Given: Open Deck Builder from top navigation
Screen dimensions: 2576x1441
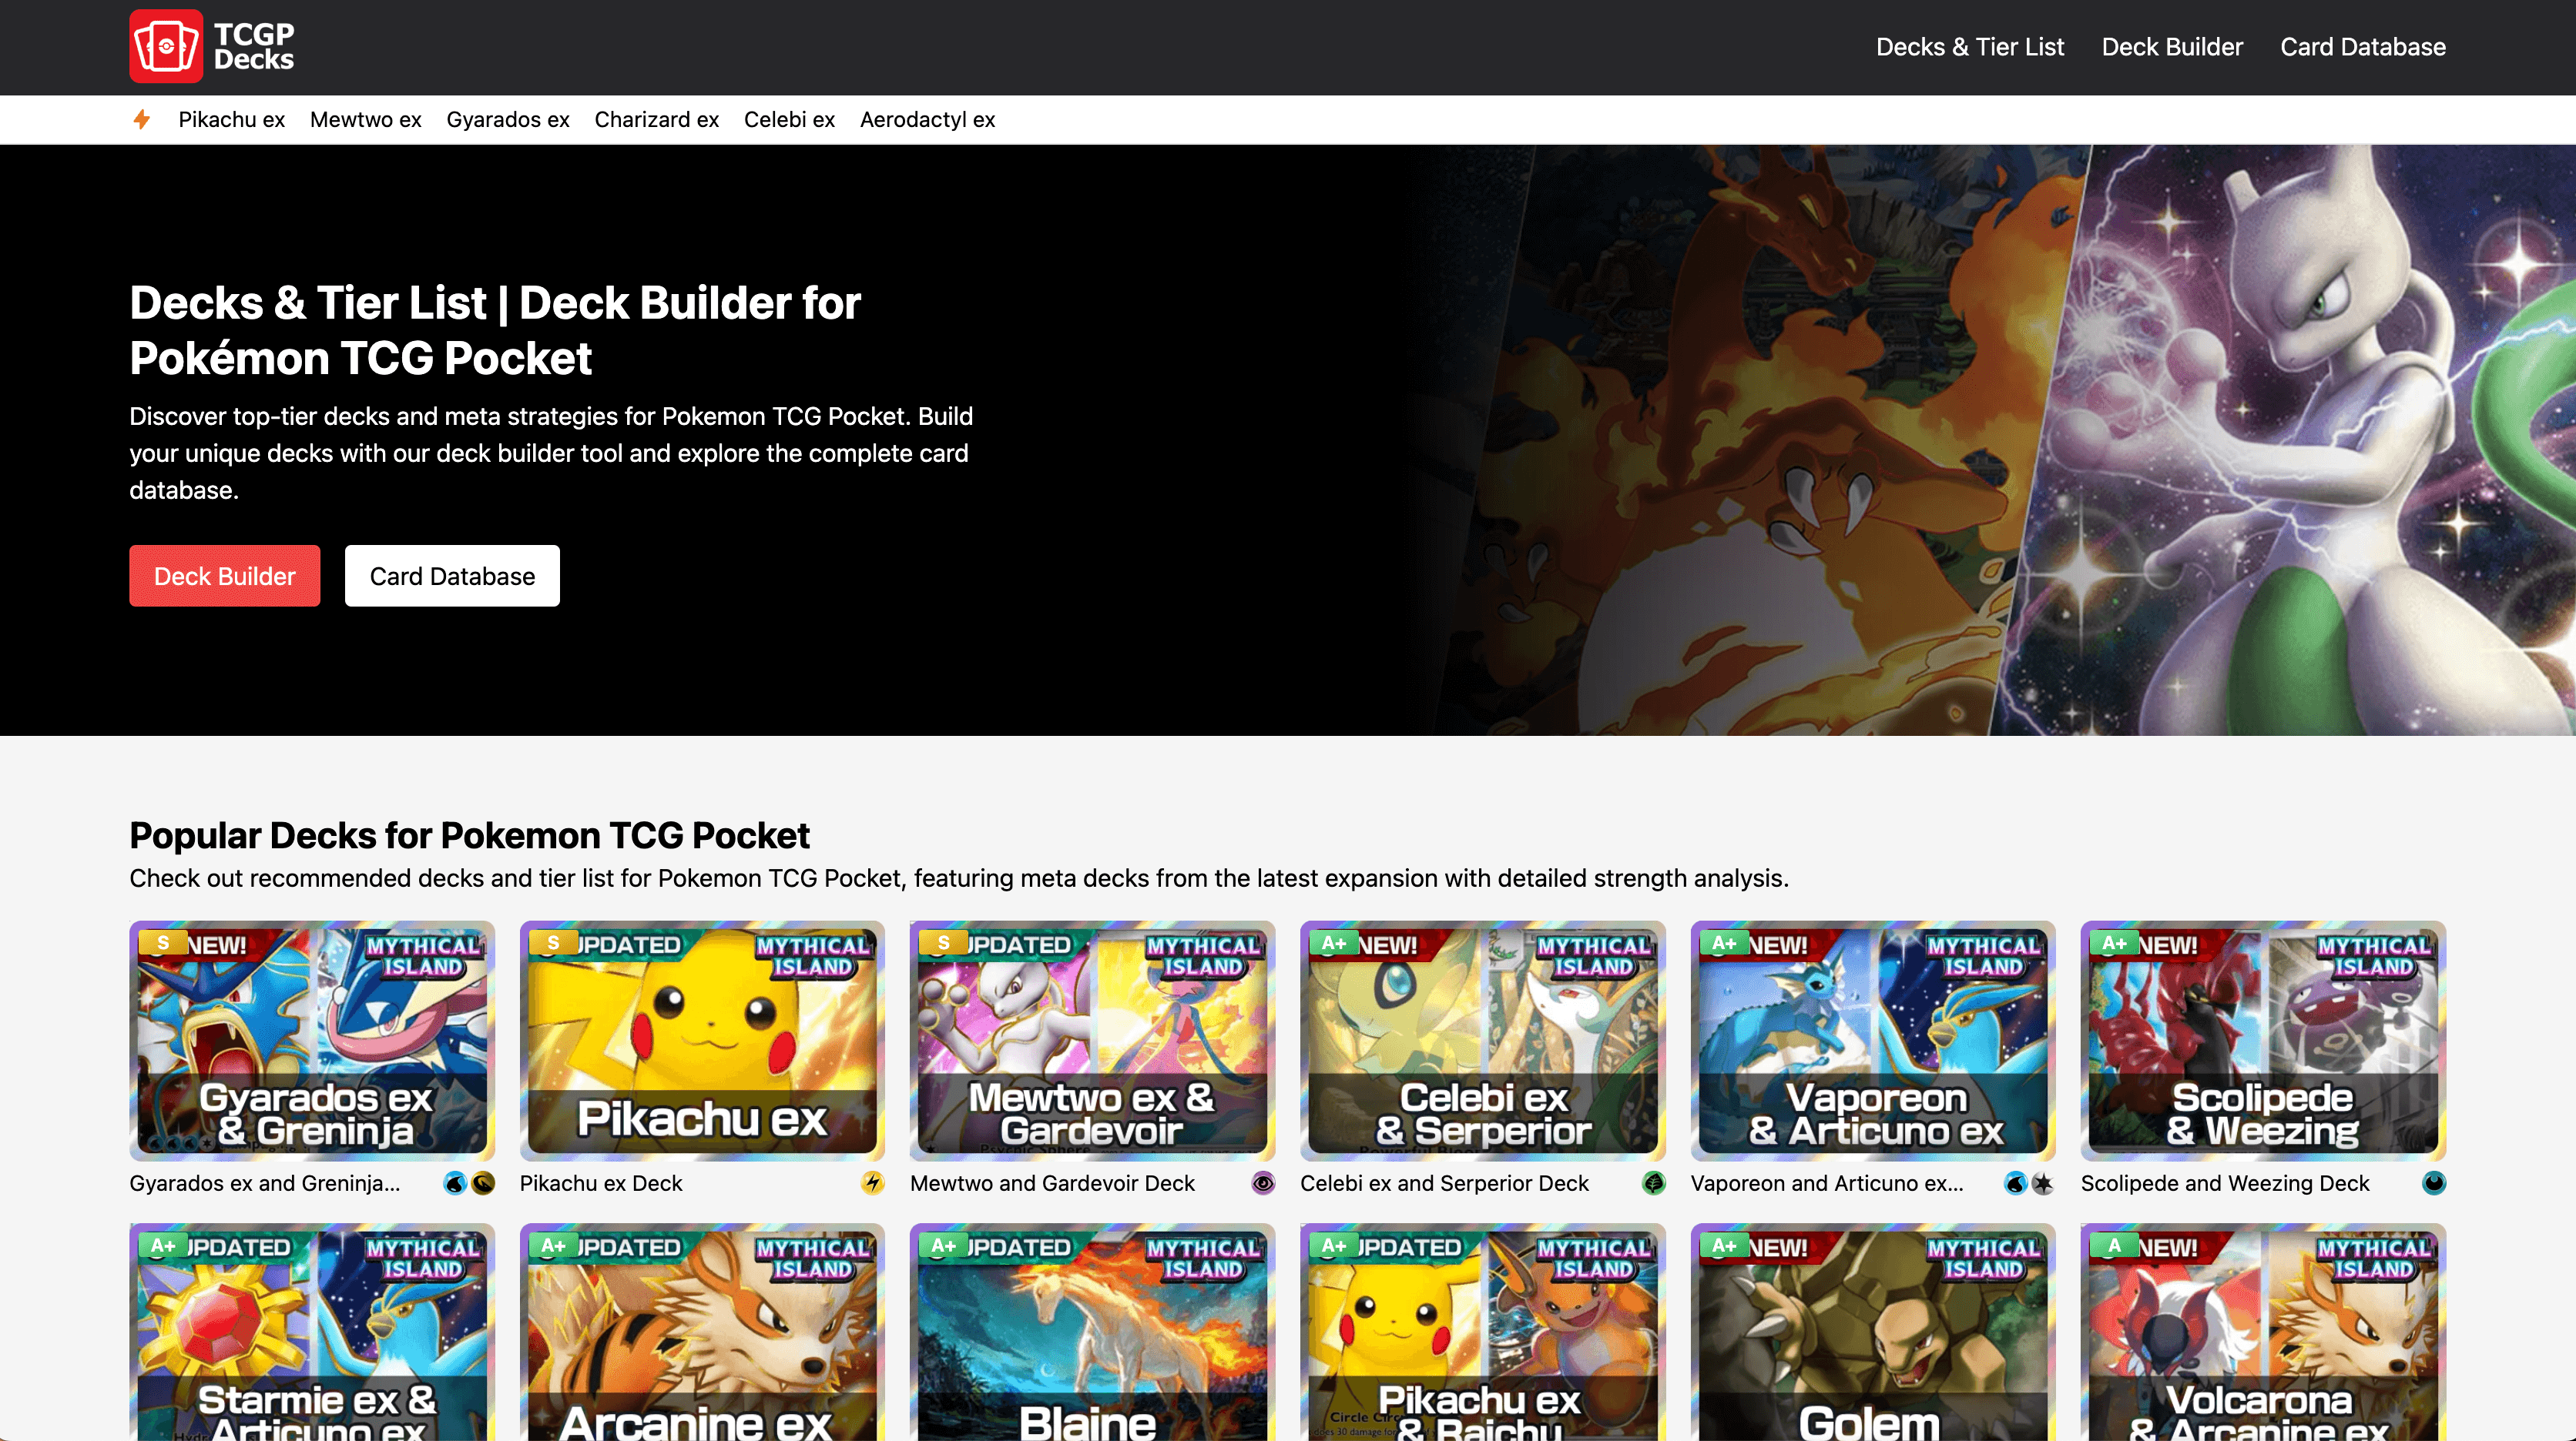Looking at the screenshot, I should pyautogui.click(x=2172, y=47).
